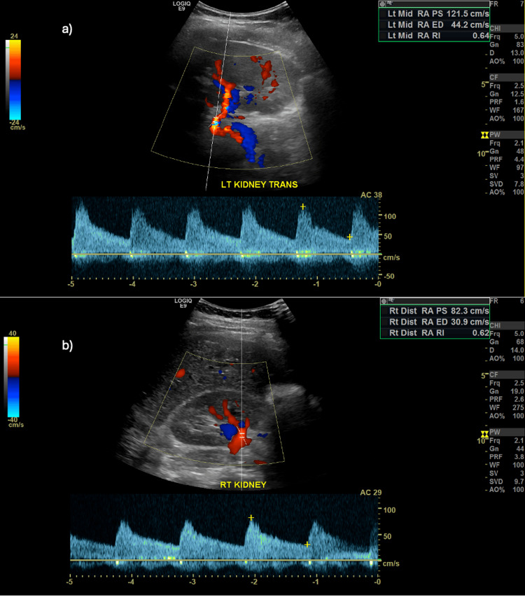Image resolution: width=525 pixels, height=597 pixels.
Task: Select the Rt Dist RA PS 82.3 cm/s row
Action: pos(435,311)
